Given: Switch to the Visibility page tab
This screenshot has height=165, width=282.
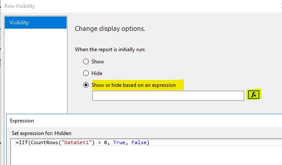Looking at the screenshot, I should (x=36, y=23).
